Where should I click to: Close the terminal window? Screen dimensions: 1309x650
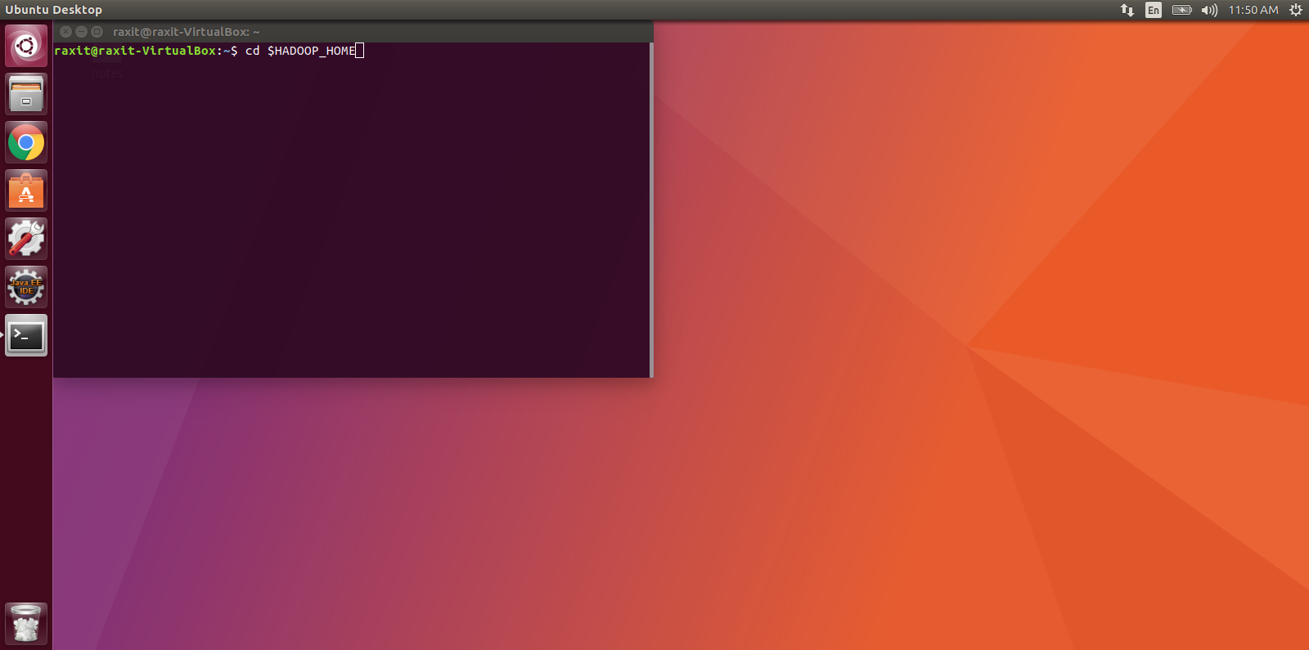(65, 31)
